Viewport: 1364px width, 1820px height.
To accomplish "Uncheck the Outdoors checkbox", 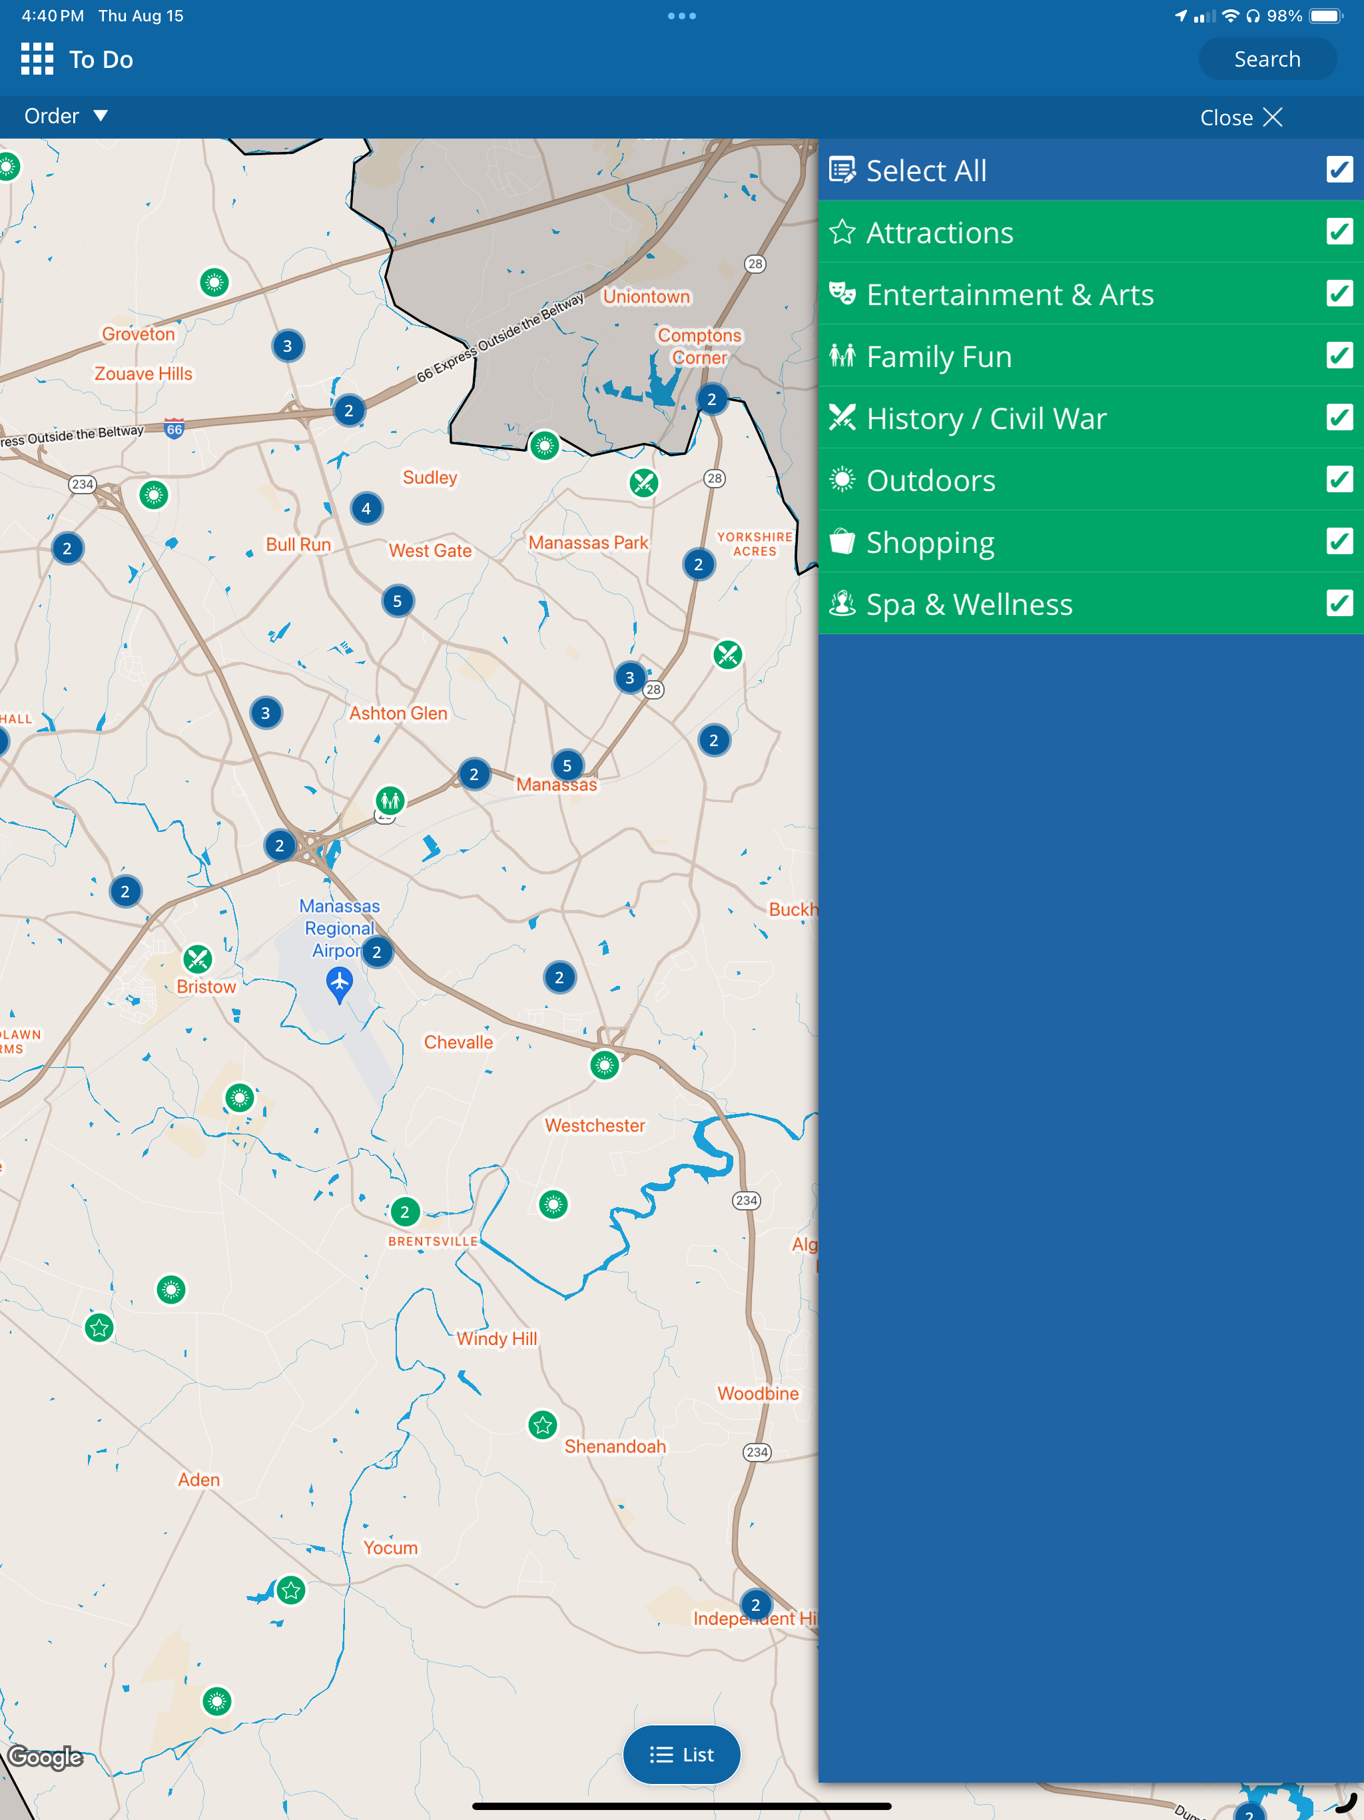I will [x=1339, y=480].
